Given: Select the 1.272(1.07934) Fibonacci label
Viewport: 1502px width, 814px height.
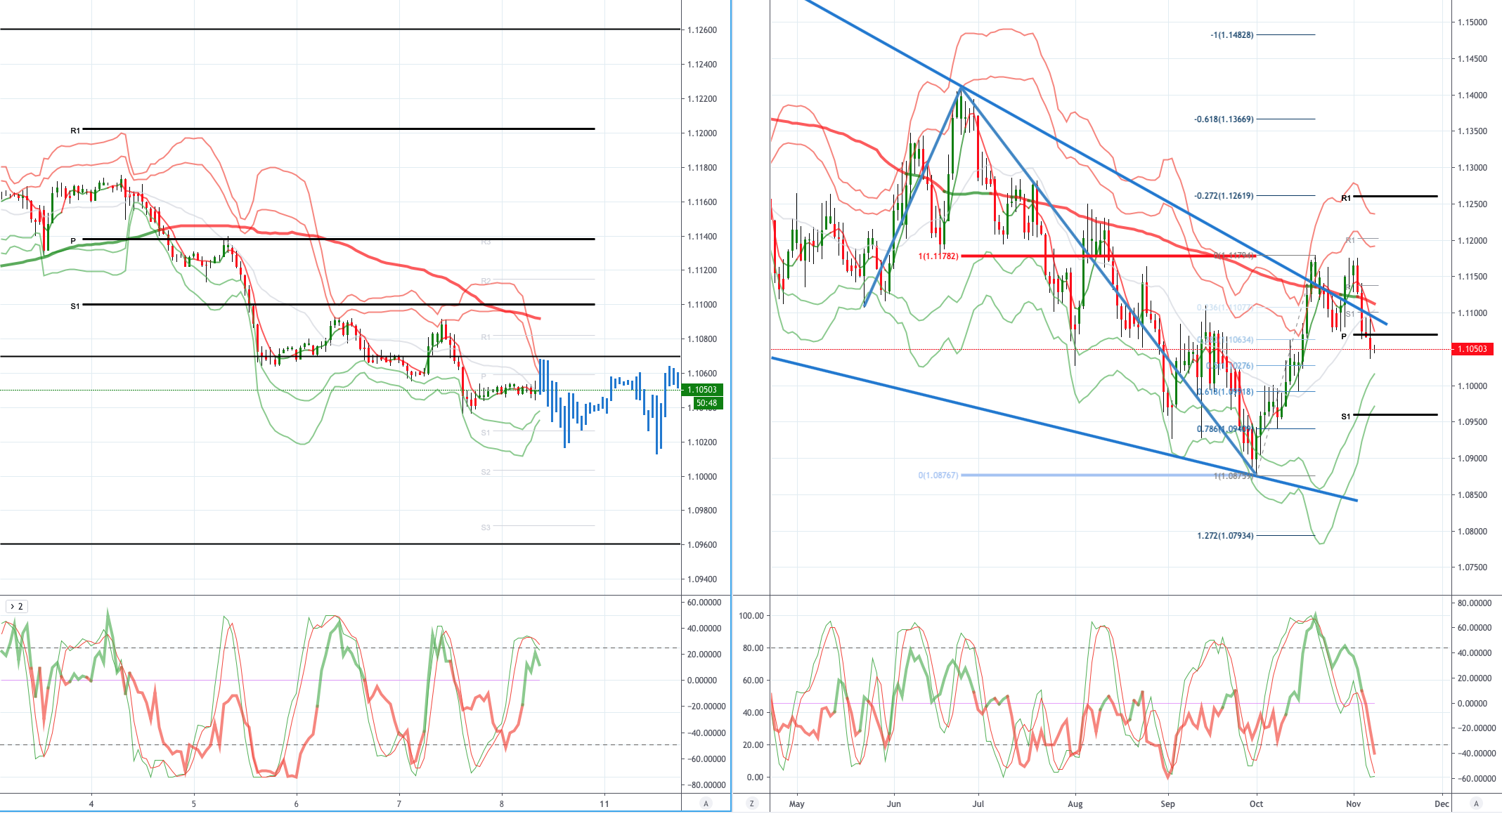Looking at the screenshot, I should (x=1225, y=536).
